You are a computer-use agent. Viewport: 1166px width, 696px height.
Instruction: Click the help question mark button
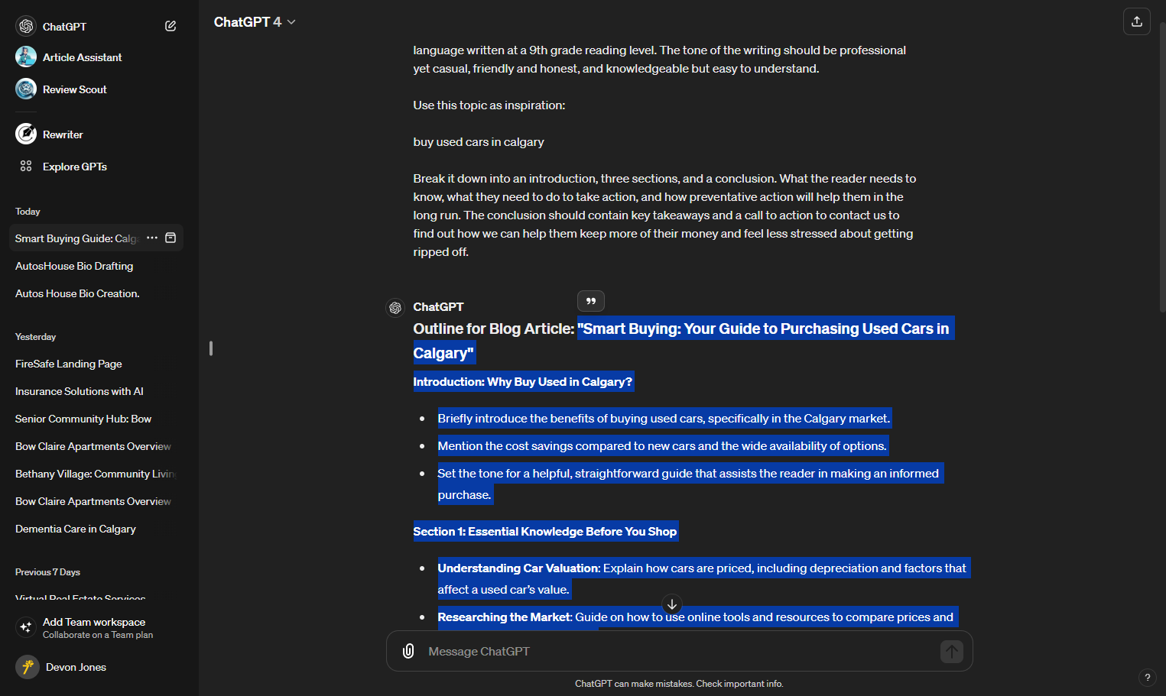[1147, 677]
